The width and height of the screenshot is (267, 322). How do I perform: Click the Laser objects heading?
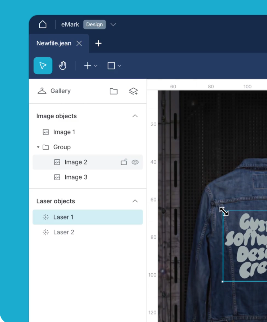tap(56, 201)
